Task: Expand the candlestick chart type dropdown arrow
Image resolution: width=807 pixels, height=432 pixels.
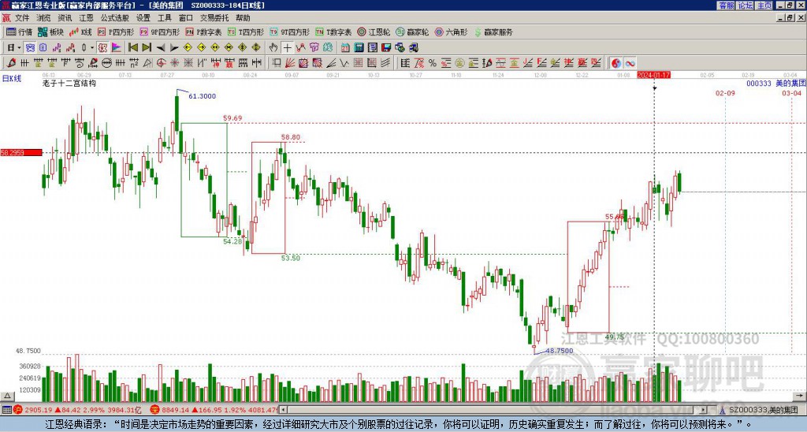Action: point(92,47)
